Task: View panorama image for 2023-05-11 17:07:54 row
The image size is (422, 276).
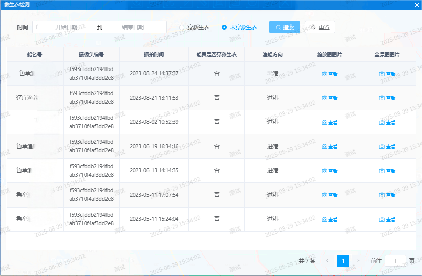Action: [387, 195]
